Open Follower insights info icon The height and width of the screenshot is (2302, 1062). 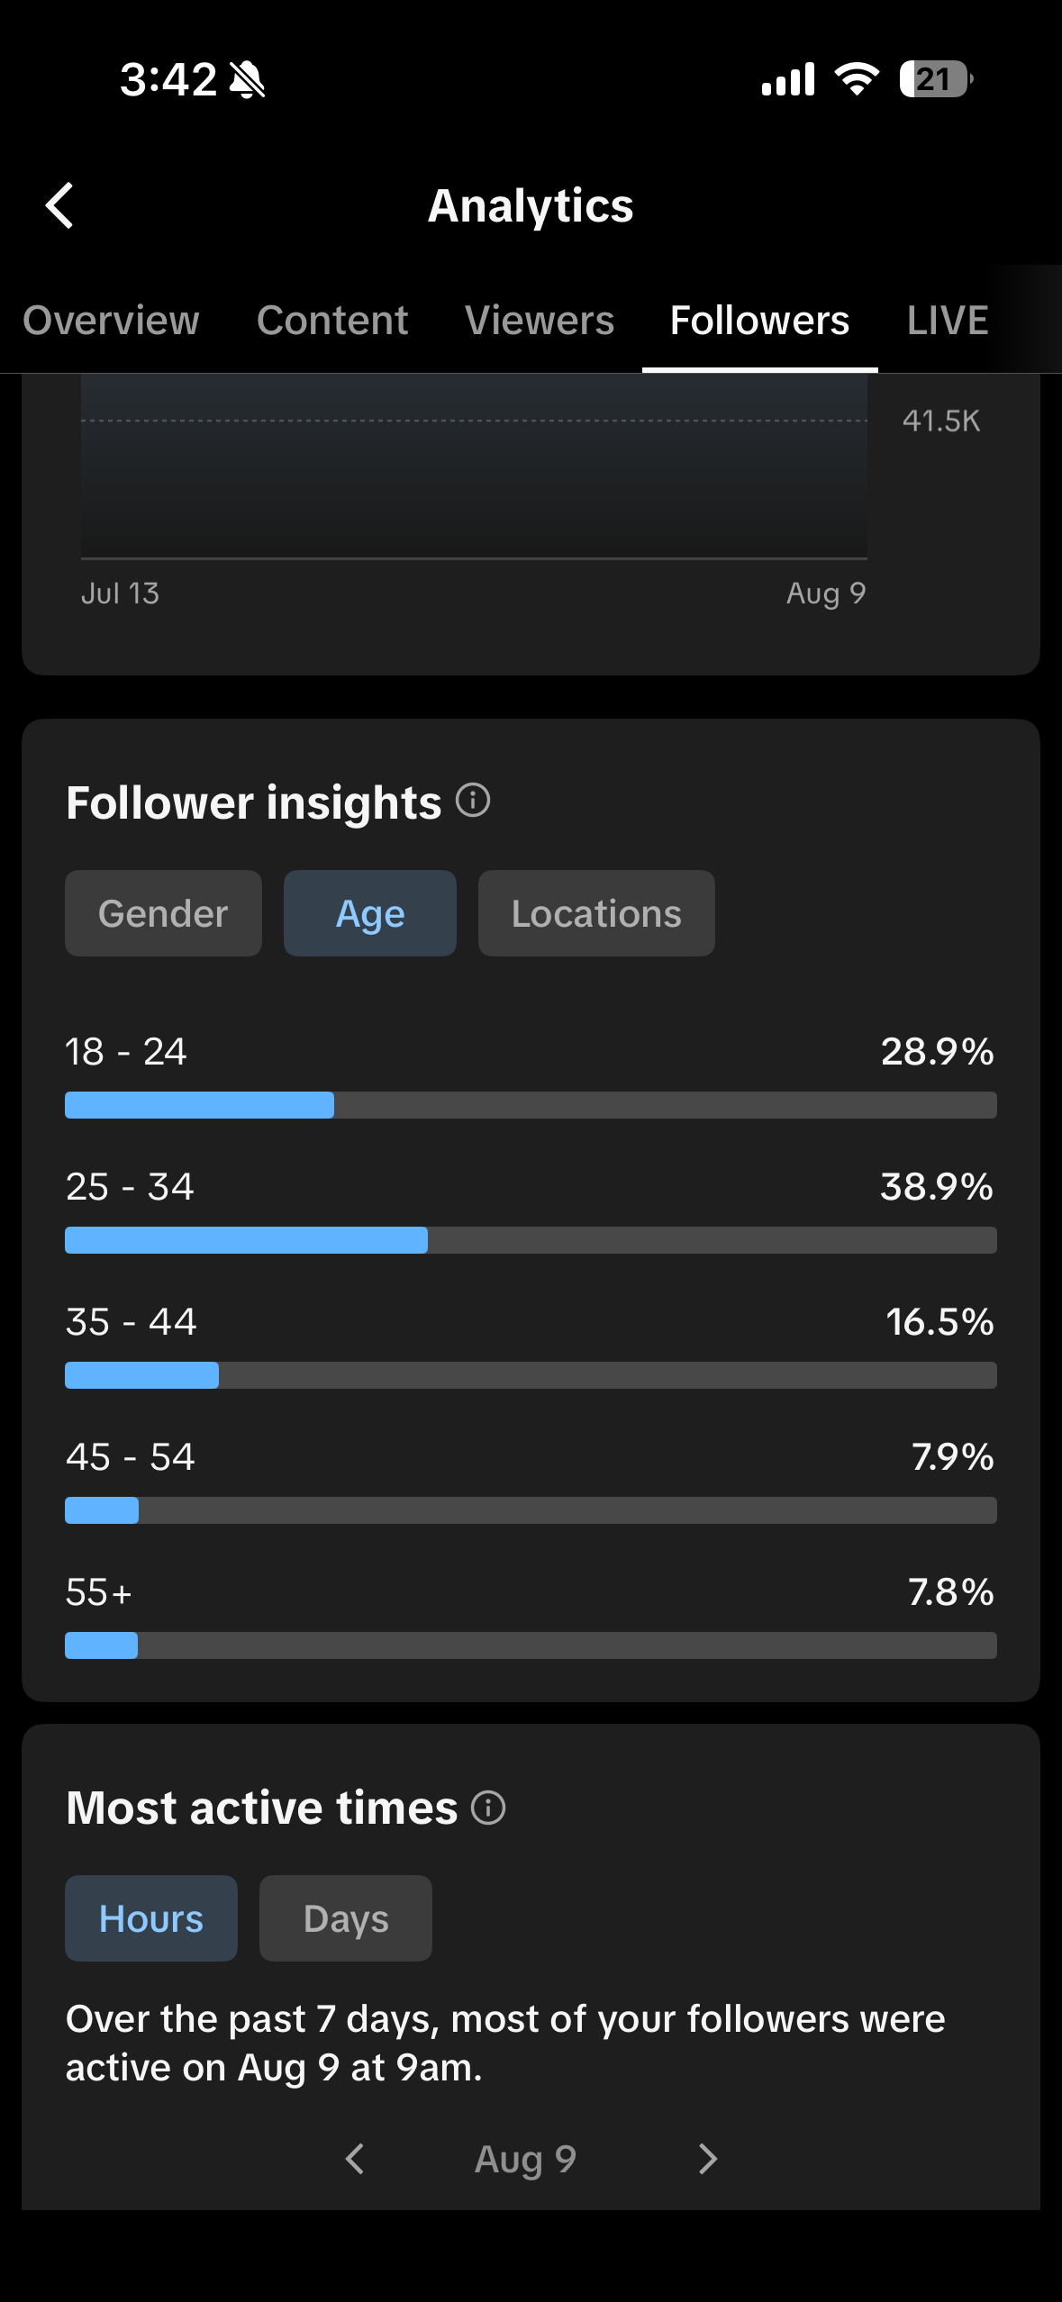pyautogui.click(x=473, y=800)
